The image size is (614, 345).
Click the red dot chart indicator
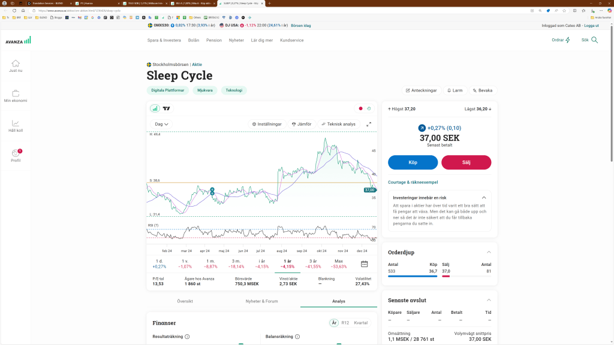[360, 108]
